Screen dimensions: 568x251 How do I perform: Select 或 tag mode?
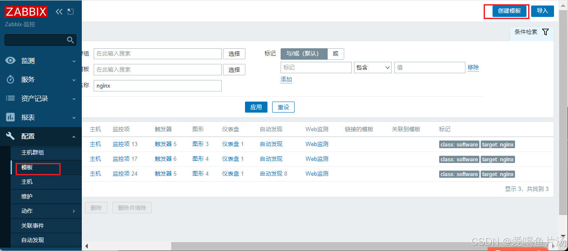point(336,54)
